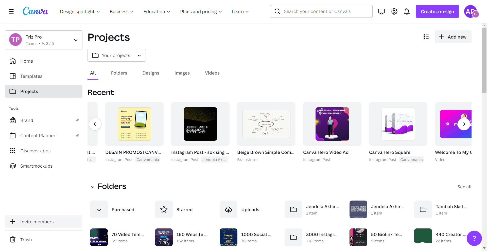Expand the Business menu
This screenshot has width=487, height=251.
(x=121, y=12)
